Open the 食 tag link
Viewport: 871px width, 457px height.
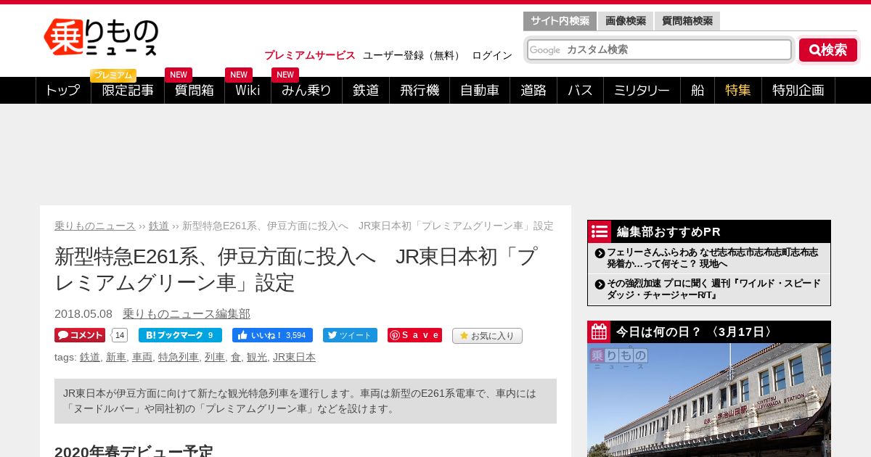236,357
